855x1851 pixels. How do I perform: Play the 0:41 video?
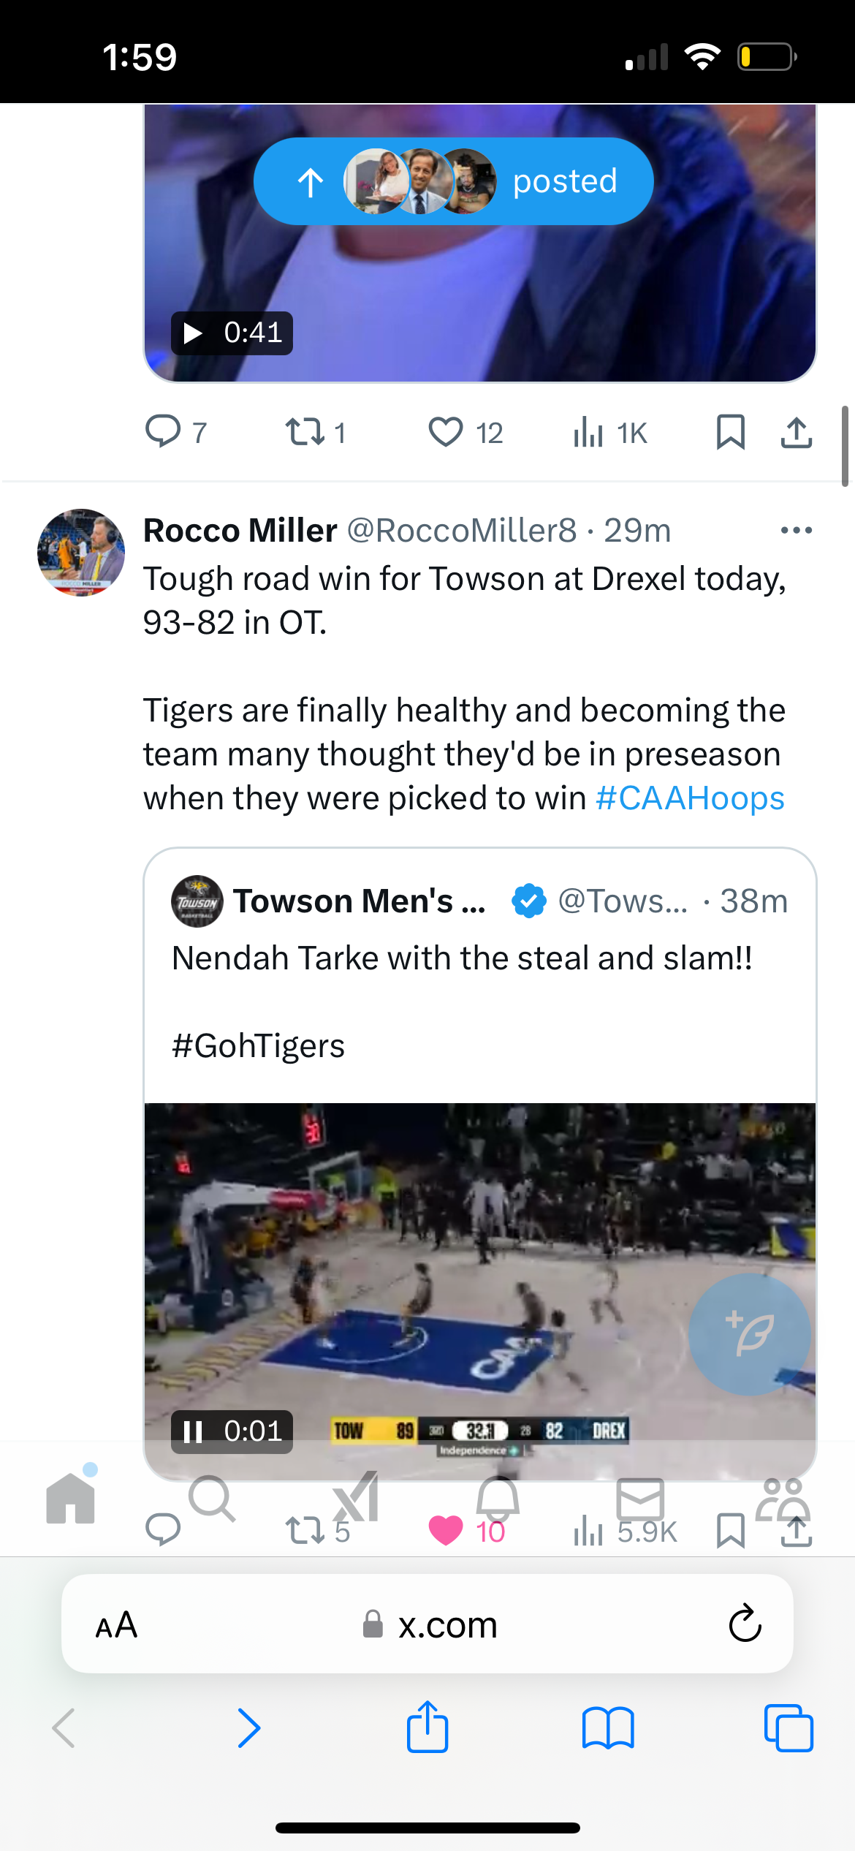[x=193, y=333]
